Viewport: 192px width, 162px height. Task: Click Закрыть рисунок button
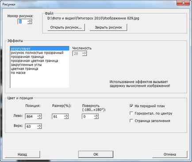pyautogui.click(x=108, y=27)
